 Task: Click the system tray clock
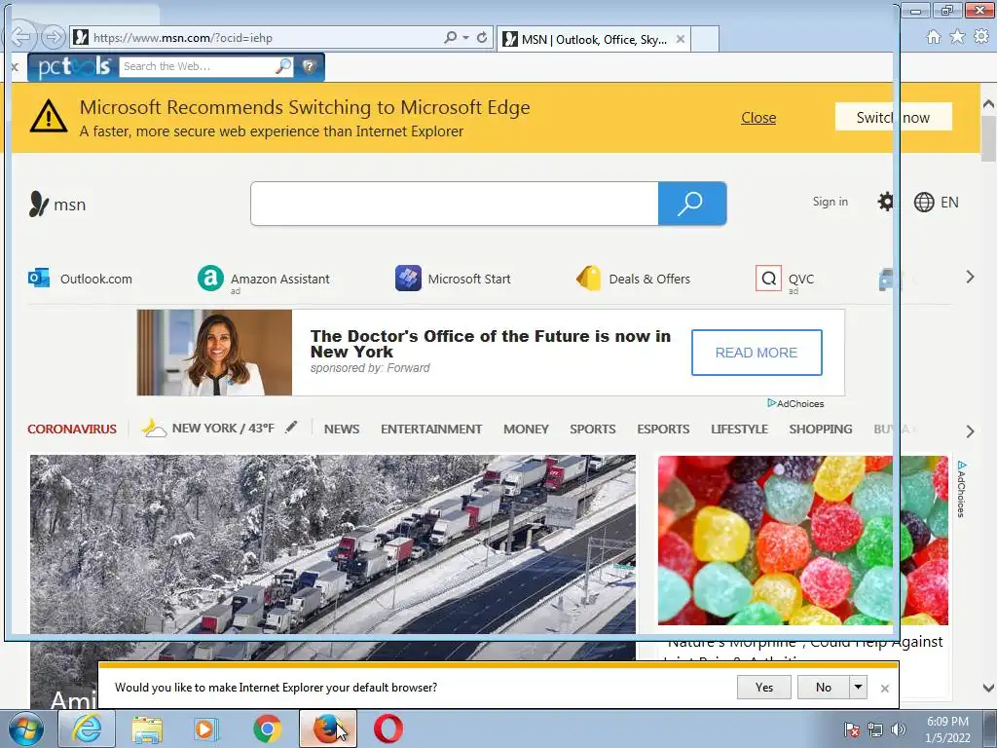click(947, 729)
